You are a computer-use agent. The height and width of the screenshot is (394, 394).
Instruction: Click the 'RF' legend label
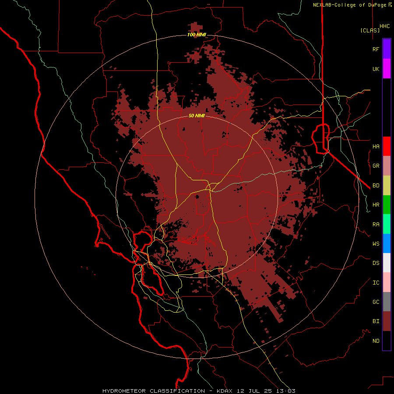pos(376,49)
